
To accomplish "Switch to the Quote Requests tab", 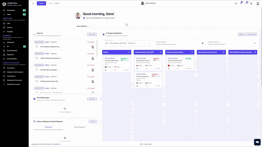I will (x=80, y=127).
